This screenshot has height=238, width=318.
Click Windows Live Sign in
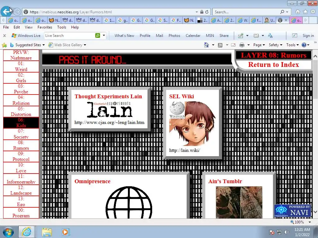(x=308, y=36)
